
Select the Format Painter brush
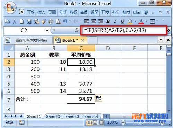click(44, 22)
